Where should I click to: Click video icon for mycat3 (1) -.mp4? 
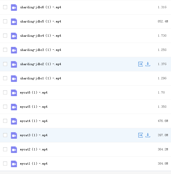click(14, 135)
